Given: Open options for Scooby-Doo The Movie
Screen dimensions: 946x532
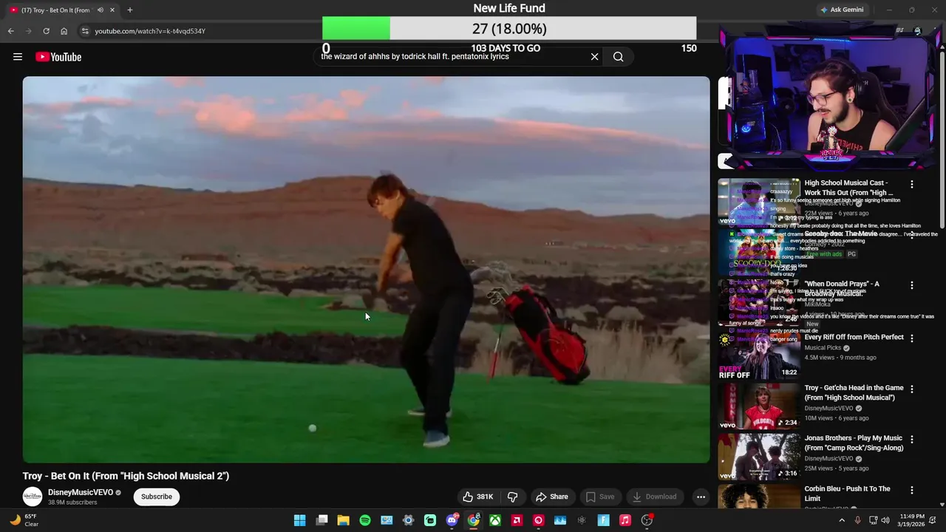Looking at the screenshot, I should (x=912, y=235).
